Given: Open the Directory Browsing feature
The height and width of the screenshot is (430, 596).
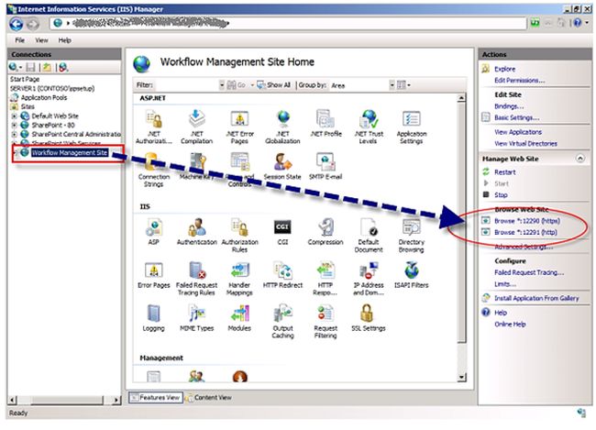Looking at the screenshot, I should pos(412,236).
